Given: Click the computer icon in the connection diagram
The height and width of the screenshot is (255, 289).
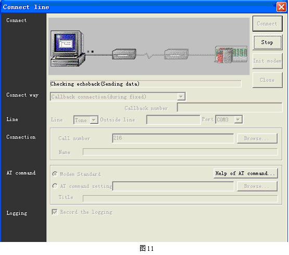Looking at the screenshot, I should click(x=68, y=48).
